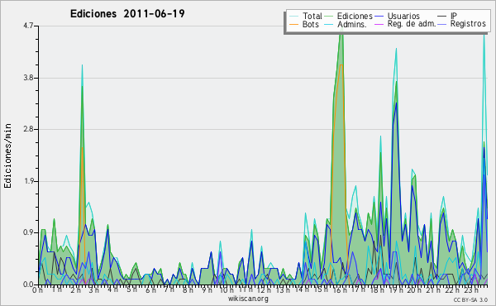This screenshot has height=306, width=496.
Task: Click the 1.9 y-axis value
Action: (x=28, y=181)
